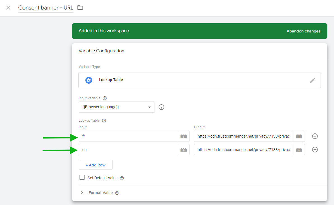Edit the 'Consent banner - URL' variable name

pyautogui.click(x=46, y=8)
